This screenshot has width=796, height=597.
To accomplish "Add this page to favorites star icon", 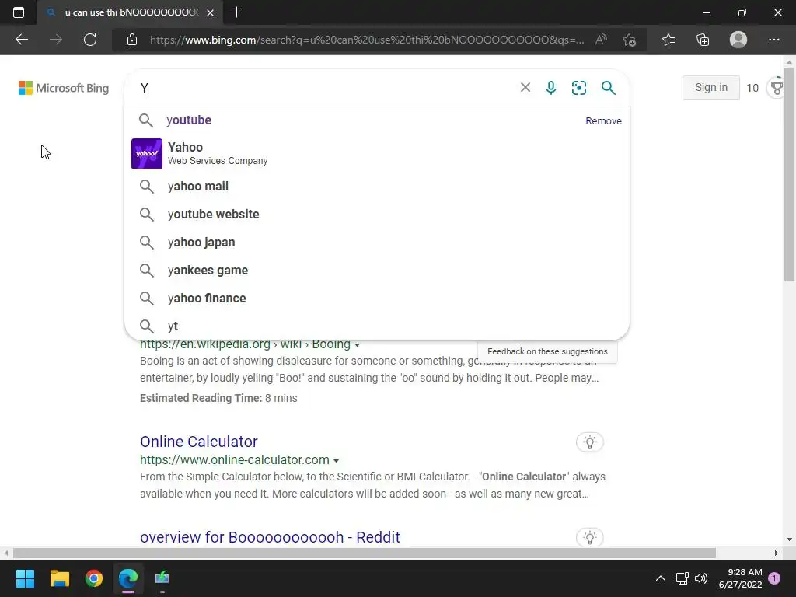I will click(630, 40).
